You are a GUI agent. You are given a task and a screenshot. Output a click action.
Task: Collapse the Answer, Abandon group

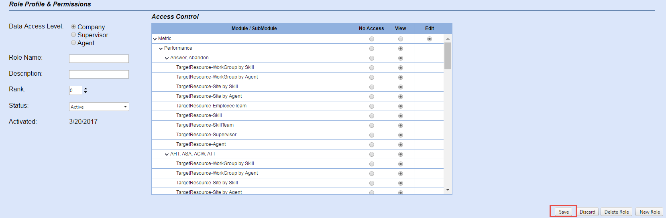(167, 58)
